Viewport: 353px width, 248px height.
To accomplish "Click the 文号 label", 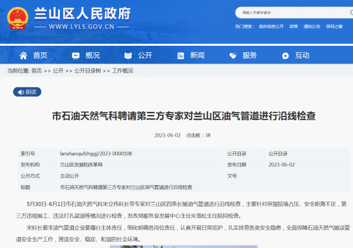I will [x=232, y=176].
